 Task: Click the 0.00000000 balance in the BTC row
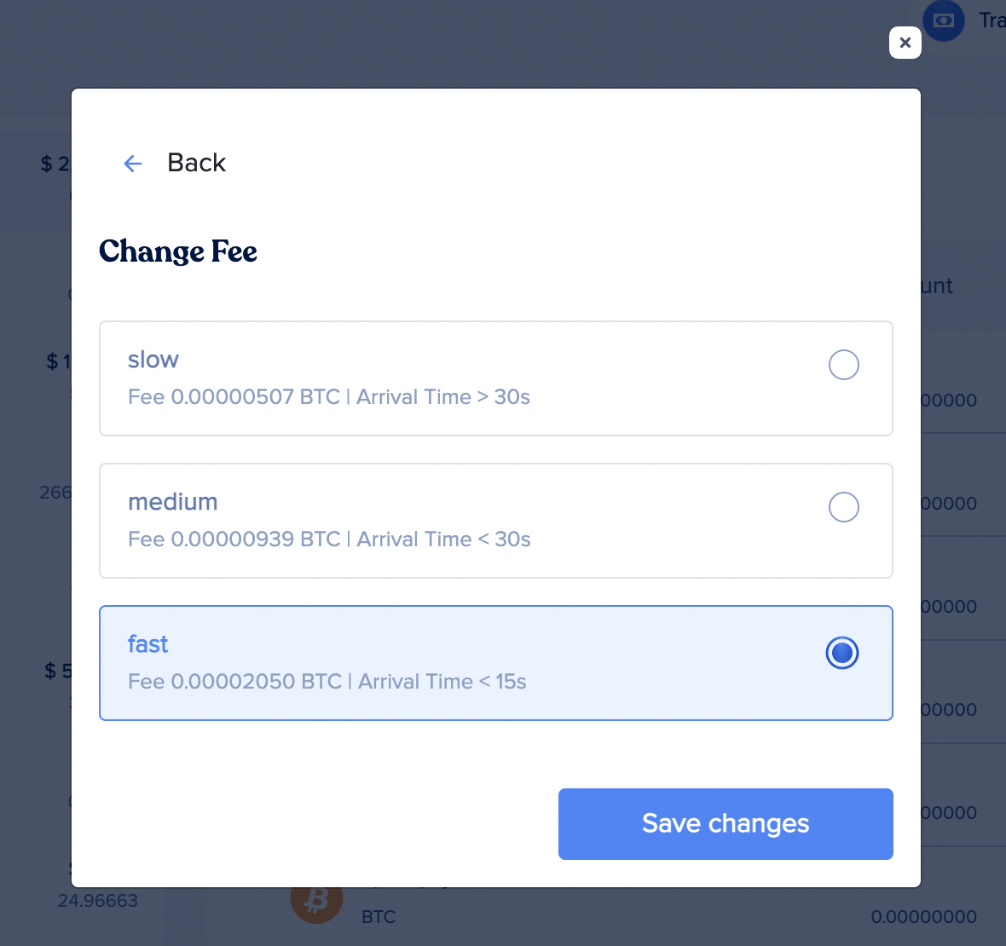(x=924, y=916)
